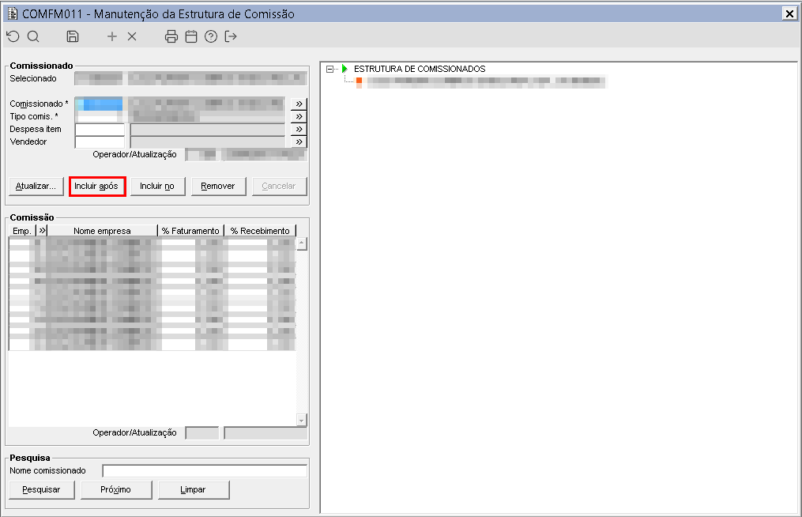
Task: Click the Incluir no button
Action: click(157, 187)
